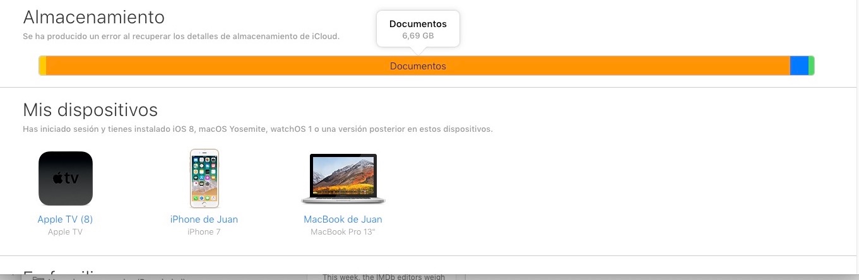859x280 pixels.
Task: Click the 'Has iniciado sesión' description text
Action: [258, 129]
